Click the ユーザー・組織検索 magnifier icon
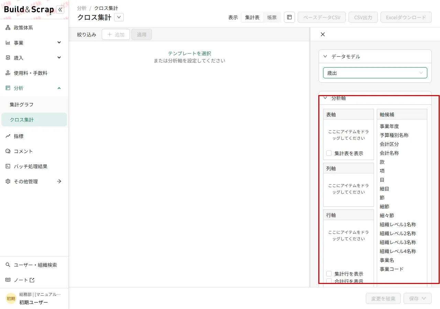 (8, 265)
